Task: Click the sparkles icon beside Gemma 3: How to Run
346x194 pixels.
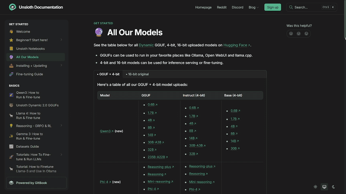Action: tap(11, 136)
